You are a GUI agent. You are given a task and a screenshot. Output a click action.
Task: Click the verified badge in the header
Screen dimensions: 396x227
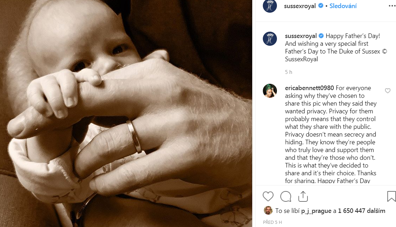[321, 6]
